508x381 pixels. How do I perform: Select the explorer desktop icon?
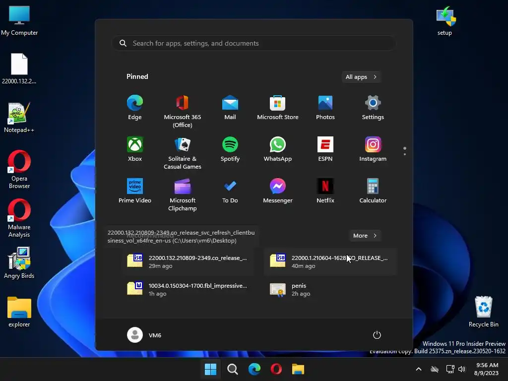point(19,312)
